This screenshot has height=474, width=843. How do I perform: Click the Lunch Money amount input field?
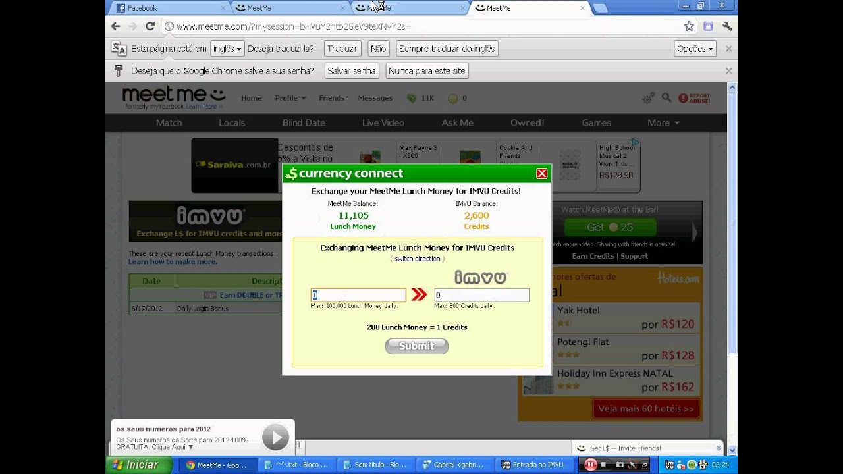pos(358,295)
